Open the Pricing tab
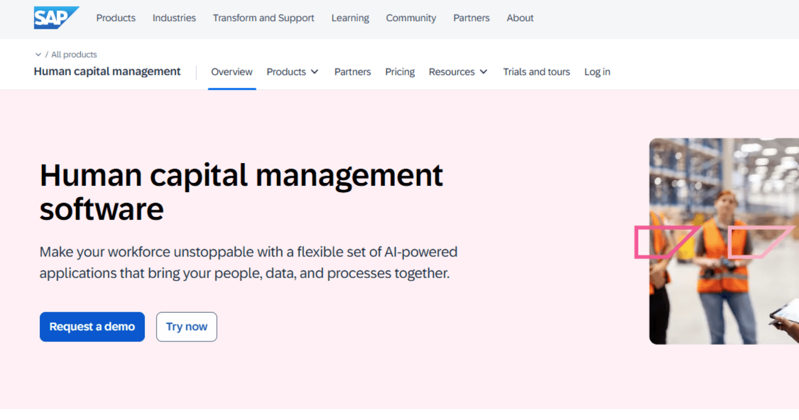 click(399, 72)
